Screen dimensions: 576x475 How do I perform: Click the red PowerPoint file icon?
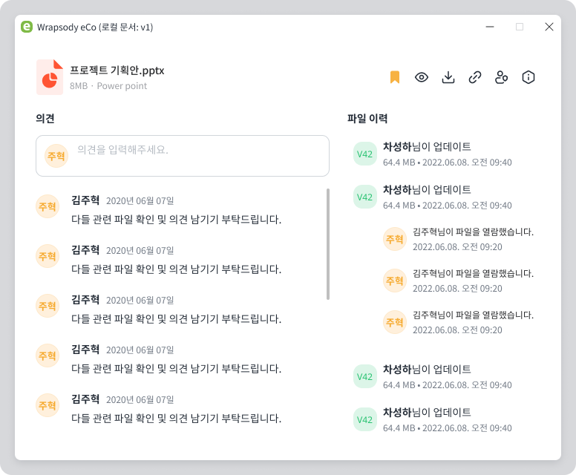[x=50, y=77]
